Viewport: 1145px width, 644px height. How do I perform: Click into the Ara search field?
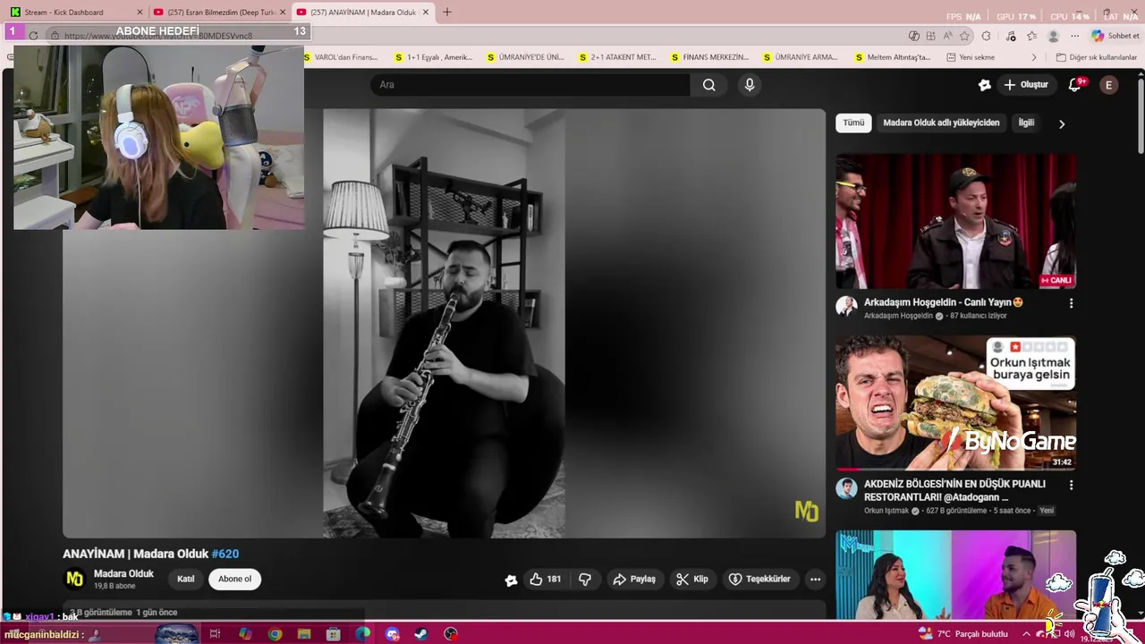pyautogui.click(x=530, y=85)
